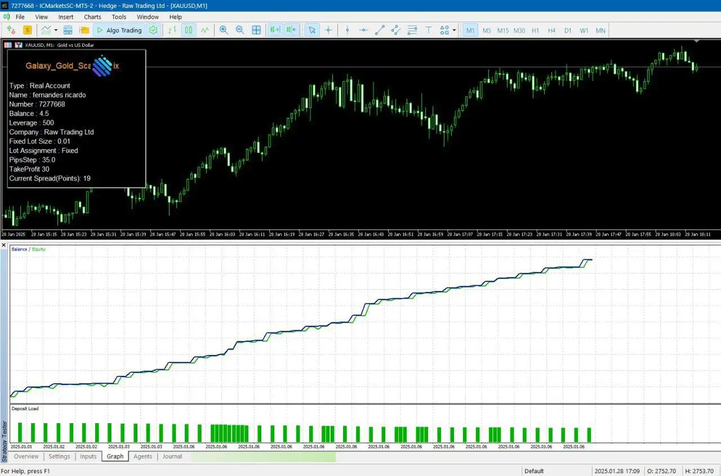Choose the Fibonacci retracement tool
Image resolution: width=721 pixels, height=476 pixels.
(x=412, y=30)
